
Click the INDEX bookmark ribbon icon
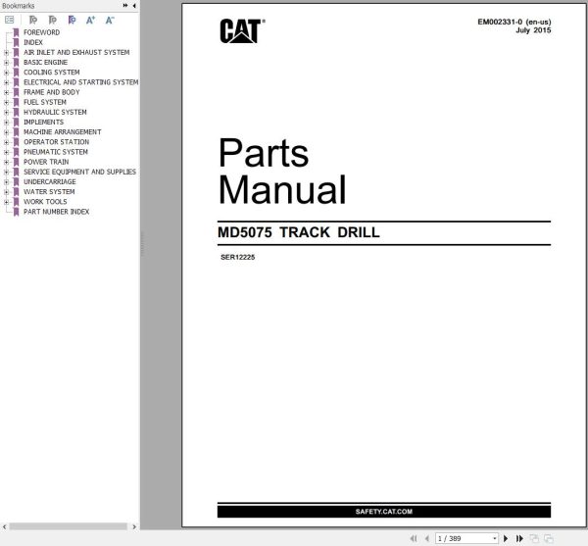[16, 42]
